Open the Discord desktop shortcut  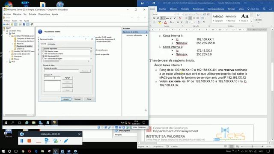point(8,133)
